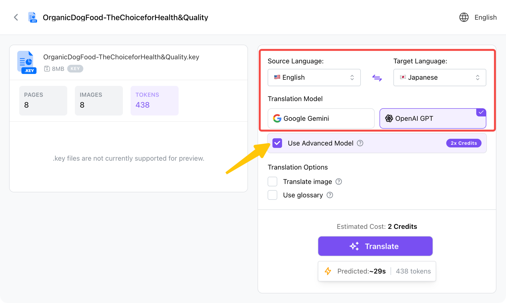The image size is (506, 303).
Task: Uncheck the Use Advanced Model checkbox
Action: point(277,143)
